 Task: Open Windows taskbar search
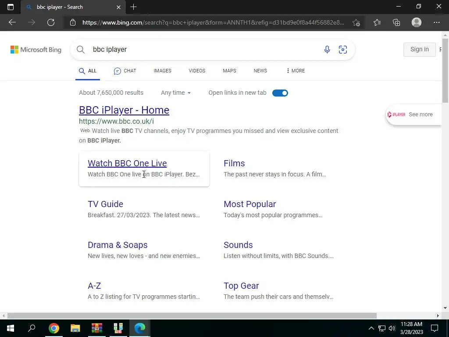(x=32, y=328)
